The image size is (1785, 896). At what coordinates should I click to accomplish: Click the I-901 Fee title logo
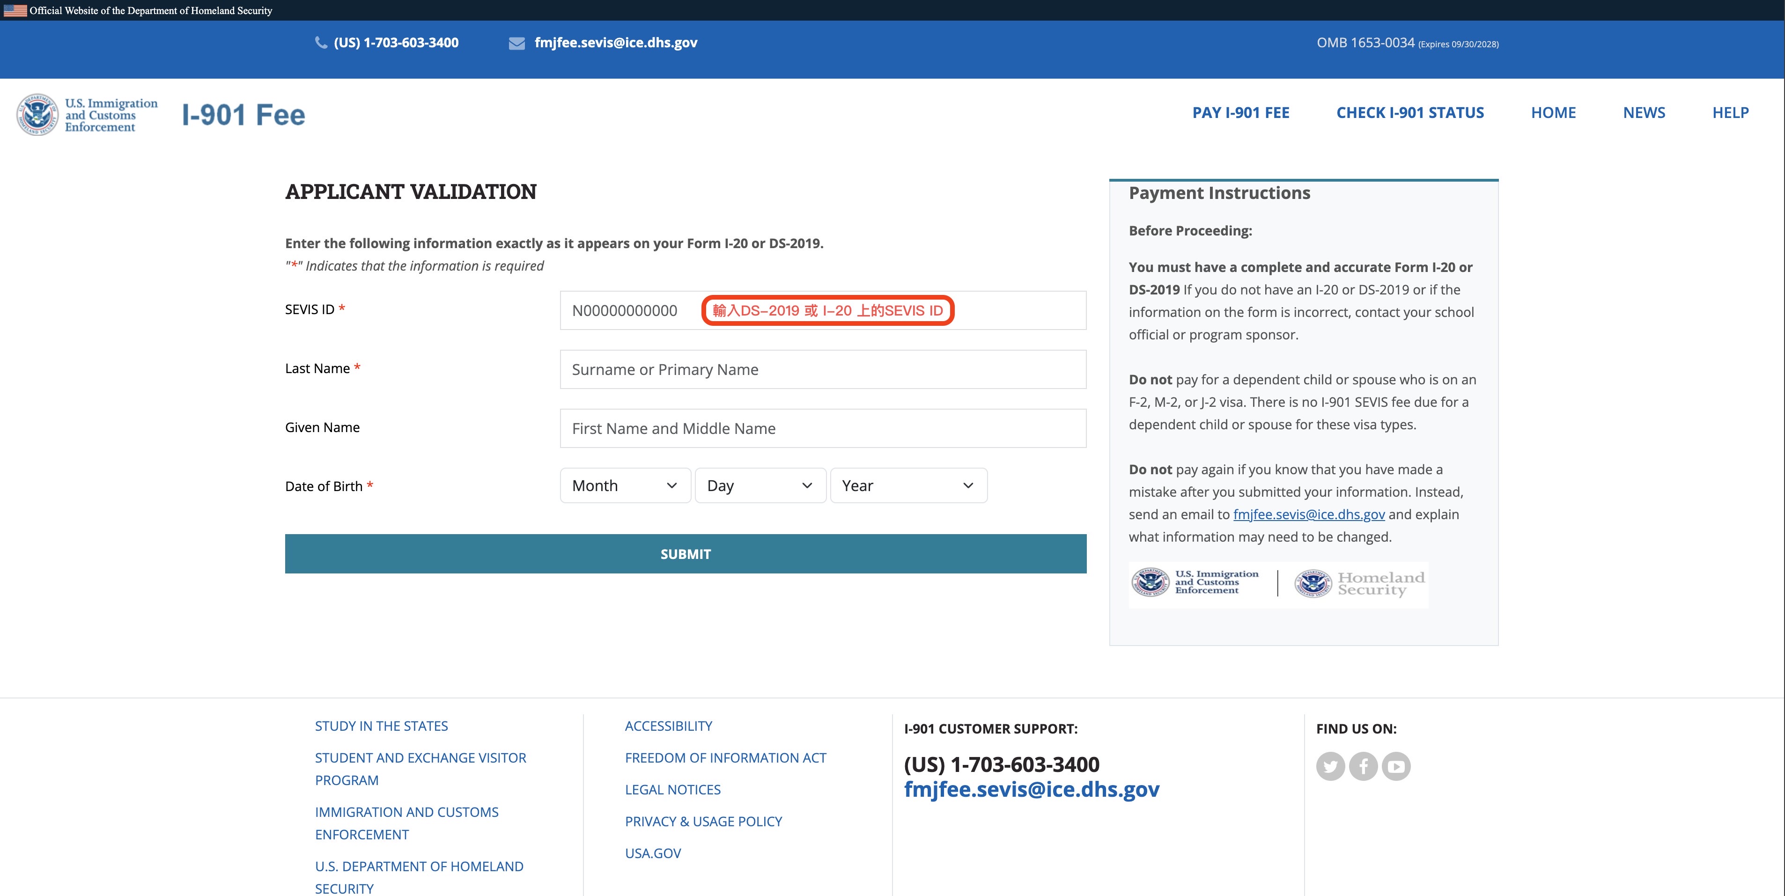[243, 115]
